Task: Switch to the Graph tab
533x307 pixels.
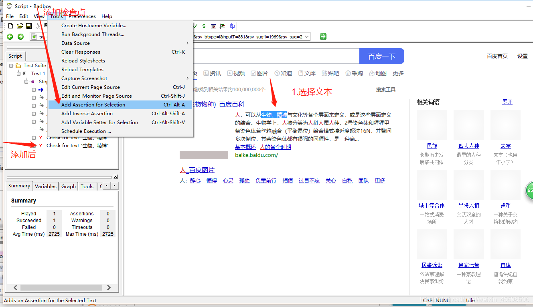Action: [x=69, y=186]
